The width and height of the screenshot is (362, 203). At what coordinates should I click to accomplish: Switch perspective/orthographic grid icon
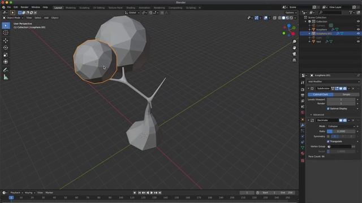click(x=294, y=60)
